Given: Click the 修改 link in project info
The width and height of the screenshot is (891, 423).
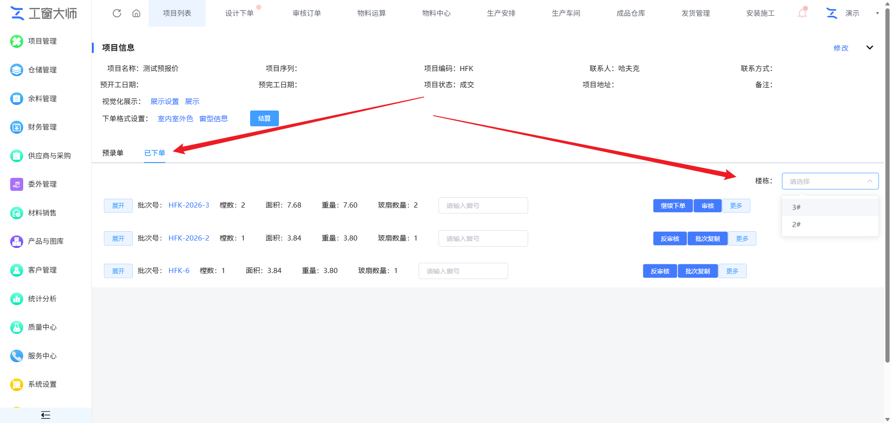Looking at the screenshot, I should click(841, 48).
